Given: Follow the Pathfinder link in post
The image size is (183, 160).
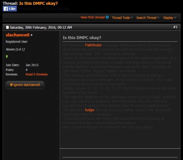Looking at the screenshot, I should coord(93,45).
